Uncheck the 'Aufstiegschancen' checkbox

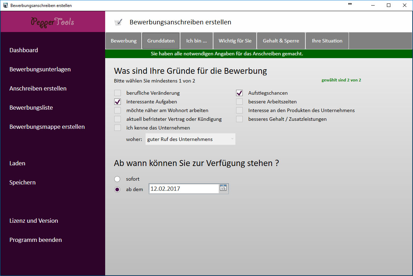coord(239,93)
